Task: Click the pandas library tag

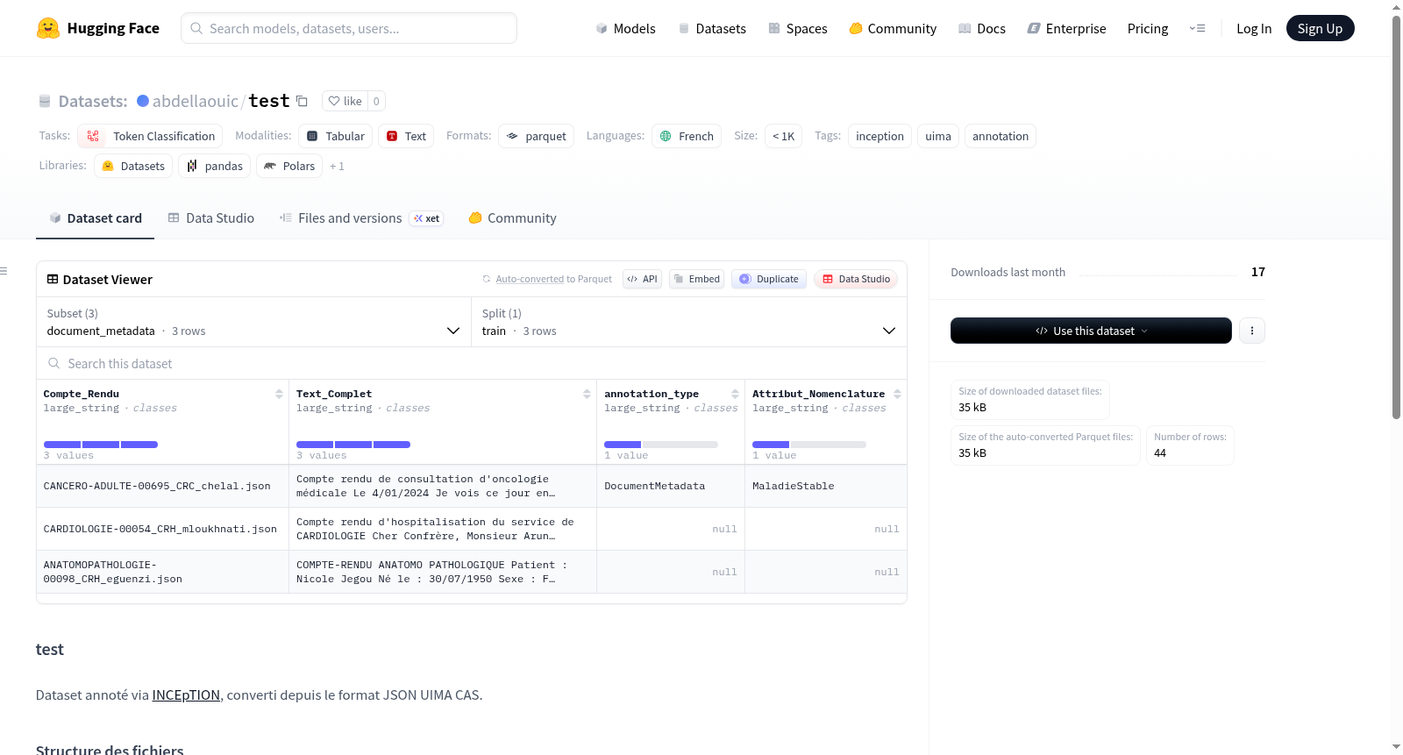Action: (215, 166)
